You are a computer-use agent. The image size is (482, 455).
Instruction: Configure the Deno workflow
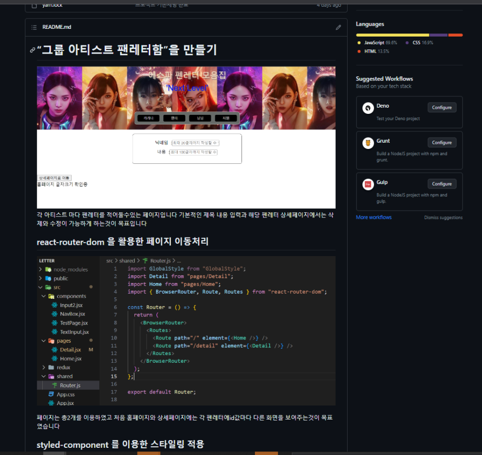(442, 107)
